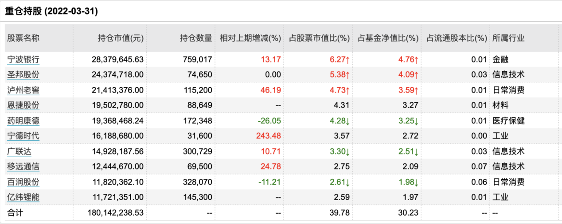
Task: Click the 占股票市值比(%) column header
Action: click(x=319, y=38)
